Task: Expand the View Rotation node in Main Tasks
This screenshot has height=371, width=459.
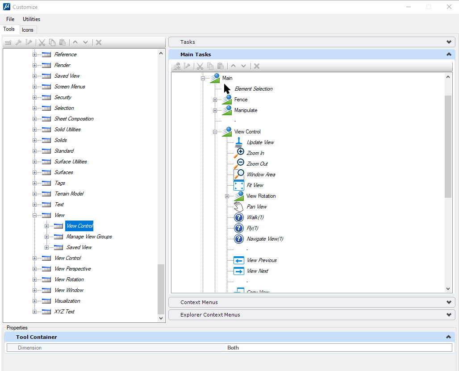Action: (x=227, y=196)
